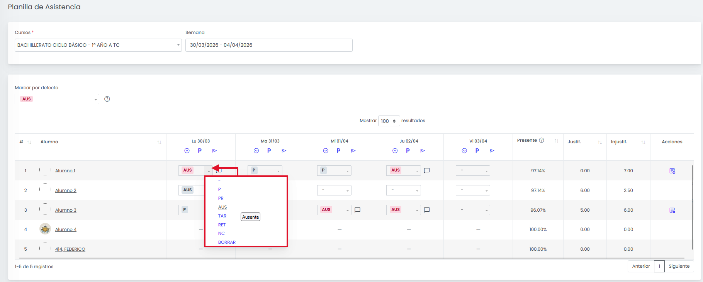Open the Cursos dropdown
Viewport: 703px width, 282px height.
[98, 45]
